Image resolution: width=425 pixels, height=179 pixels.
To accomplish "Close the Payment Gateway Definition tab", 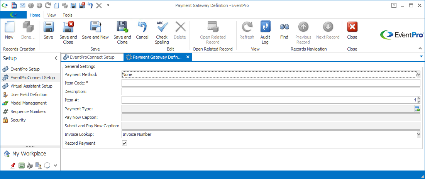I will (x=188, y=57).
